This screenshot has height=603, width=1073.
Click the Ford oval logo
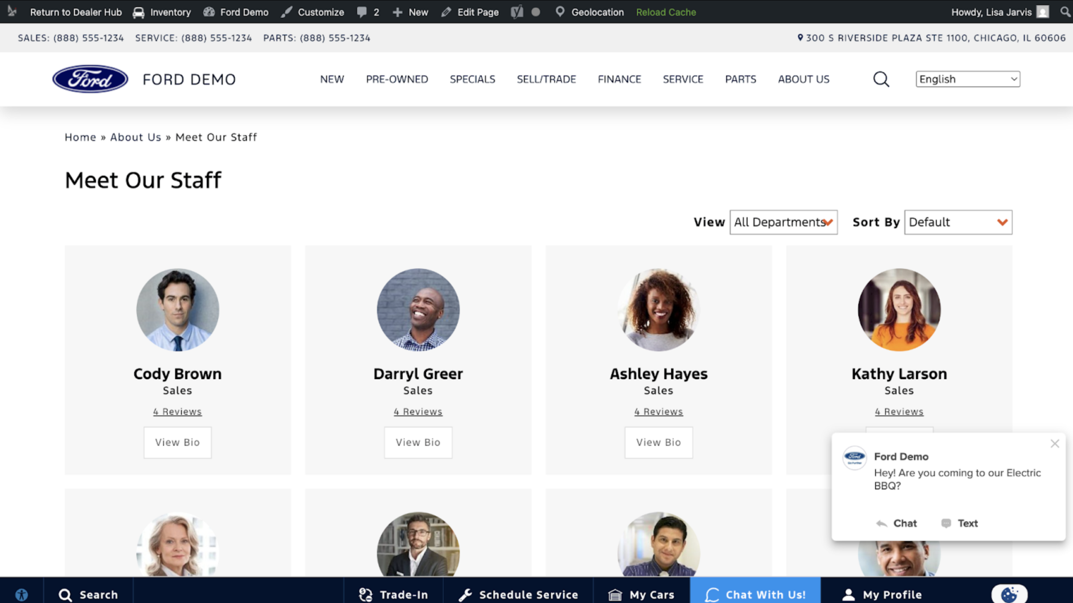pos(90,79)
